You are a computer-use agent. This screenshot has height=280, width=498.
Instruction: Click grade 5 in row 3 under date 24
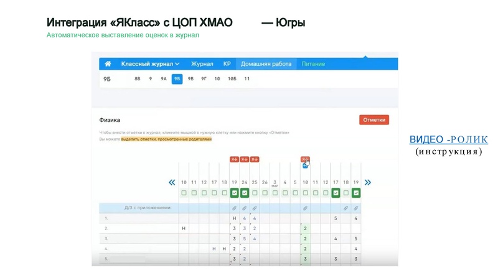click(x=245, y=239)
